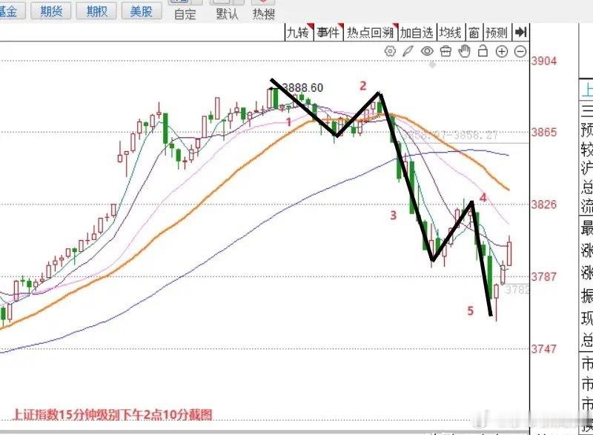Open the chart settings gear icon
593x435 pixels.
[390, 51]
